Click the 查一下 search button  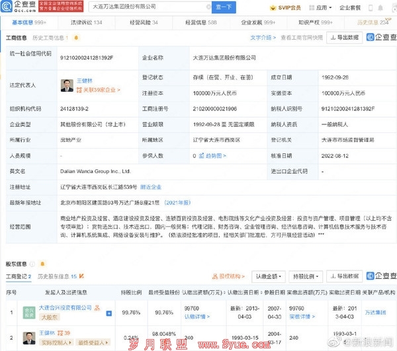[x=224, y=7]
